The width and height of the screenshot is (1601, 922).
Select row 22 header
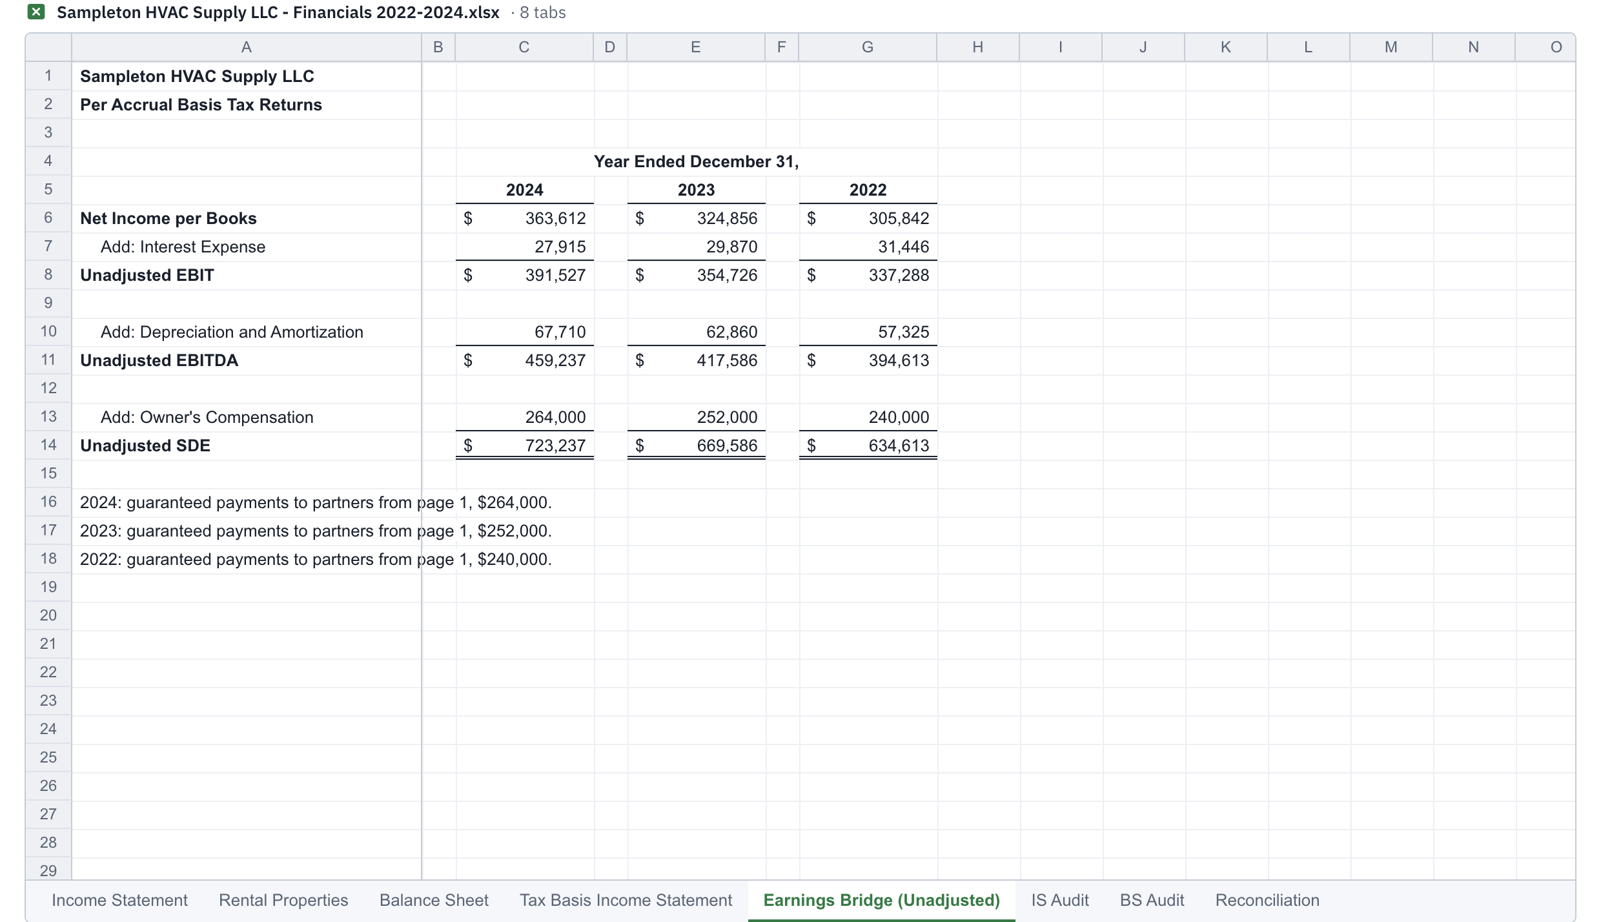[48, 673]
